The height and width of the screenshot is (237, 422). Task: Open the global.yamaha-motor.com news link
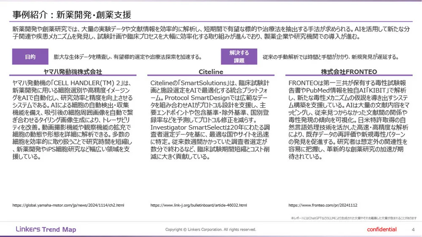click(68, 205)
